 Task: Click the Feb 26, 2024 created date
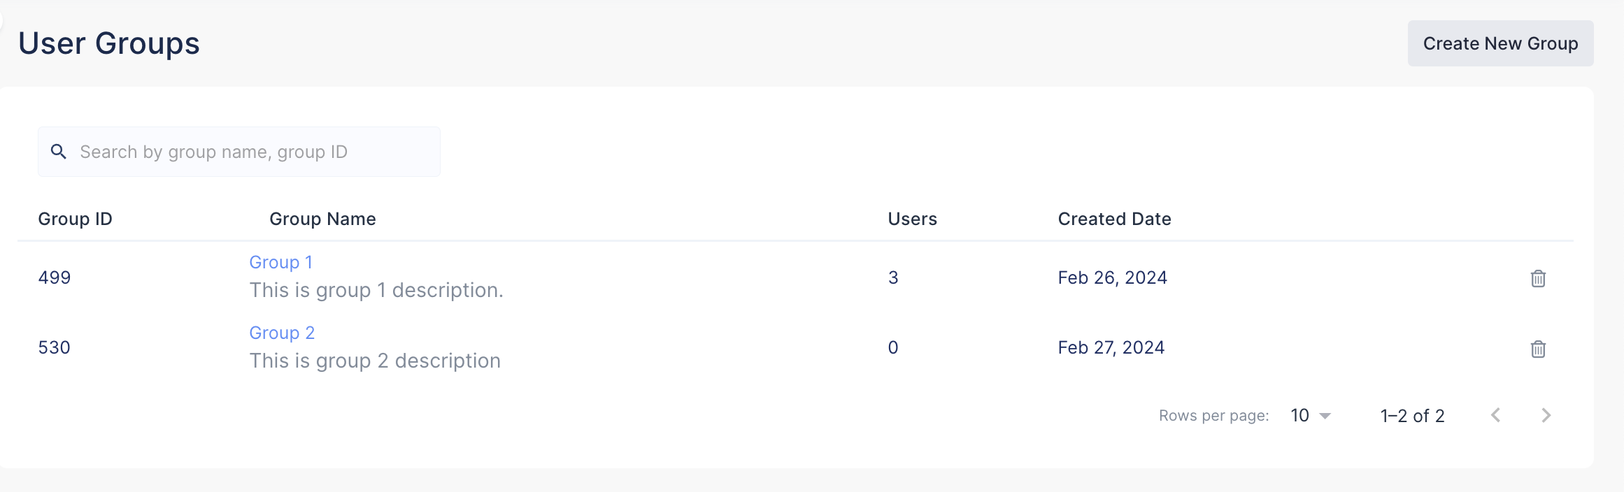click(1112, 277)
